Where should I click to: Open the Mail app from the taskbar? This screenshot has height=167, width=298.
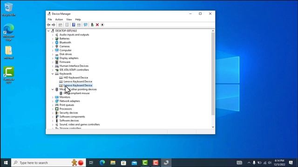134,163
